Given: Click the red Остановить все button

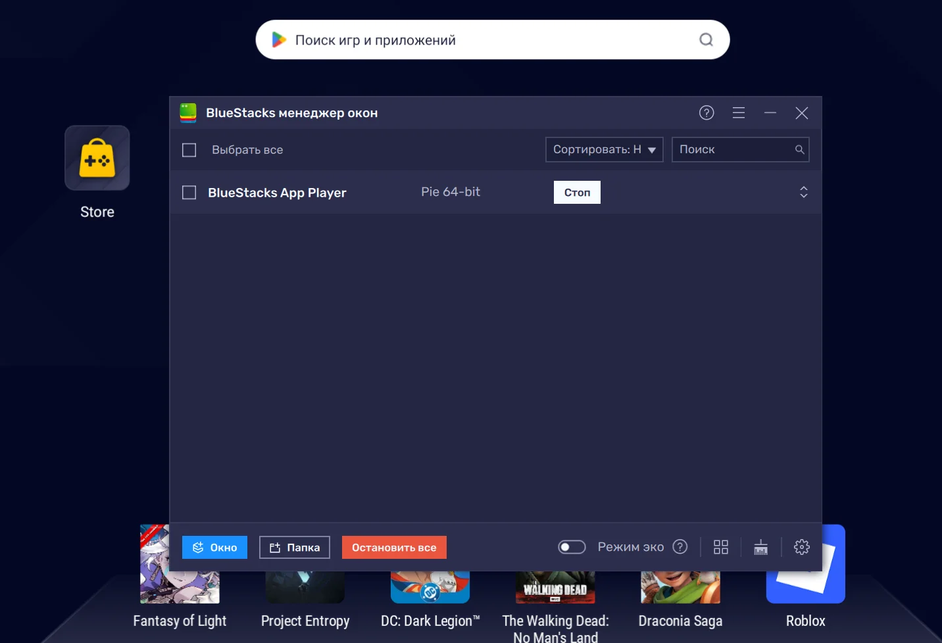Looking at the screenshot, I should click(x=394, y=548).
